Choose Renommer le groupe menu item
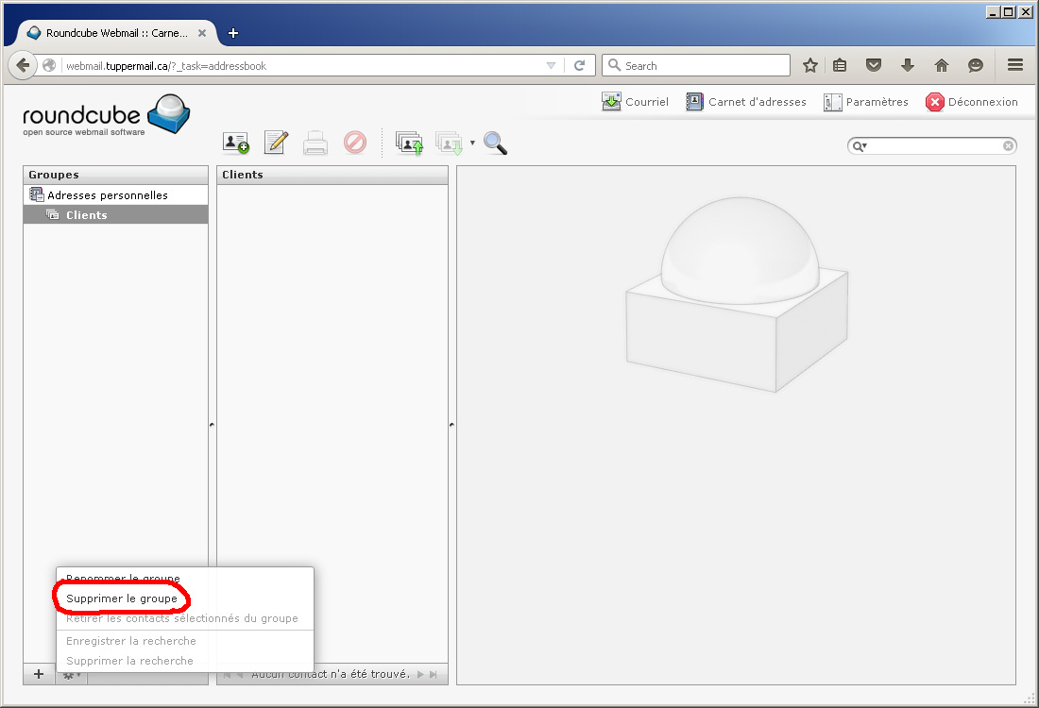 pos(123,578)
